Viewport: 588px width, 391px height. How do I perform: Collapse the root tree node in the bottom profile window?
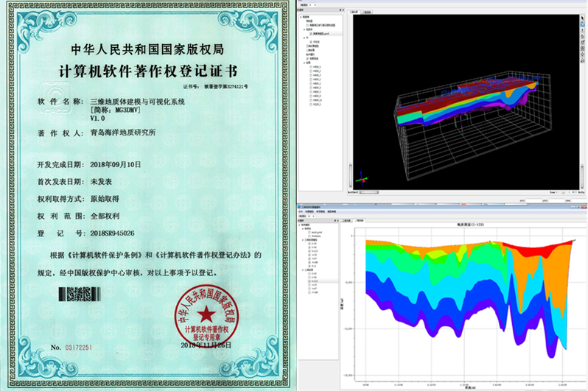(299, 225)
